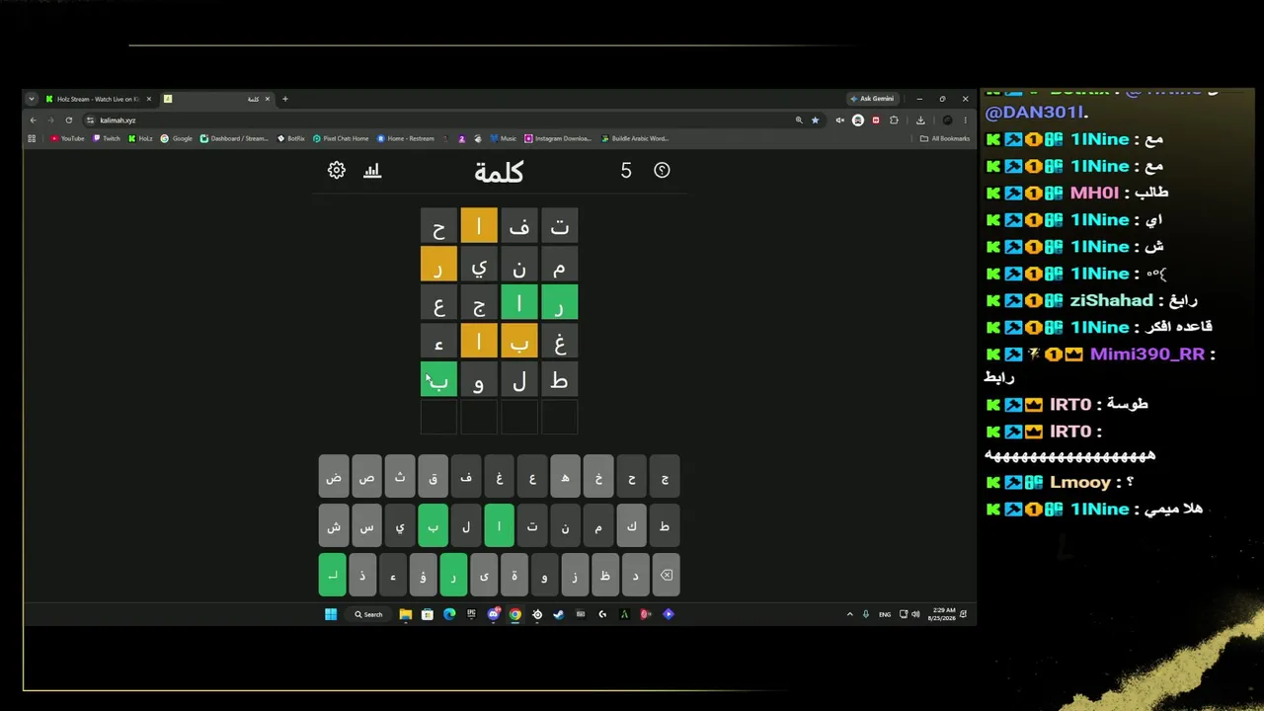The height and width of the screenshot is (711, 1264).
Task: Open the Kalimah game settings gear
Action: pyautogui.click(x=337, y=170)
